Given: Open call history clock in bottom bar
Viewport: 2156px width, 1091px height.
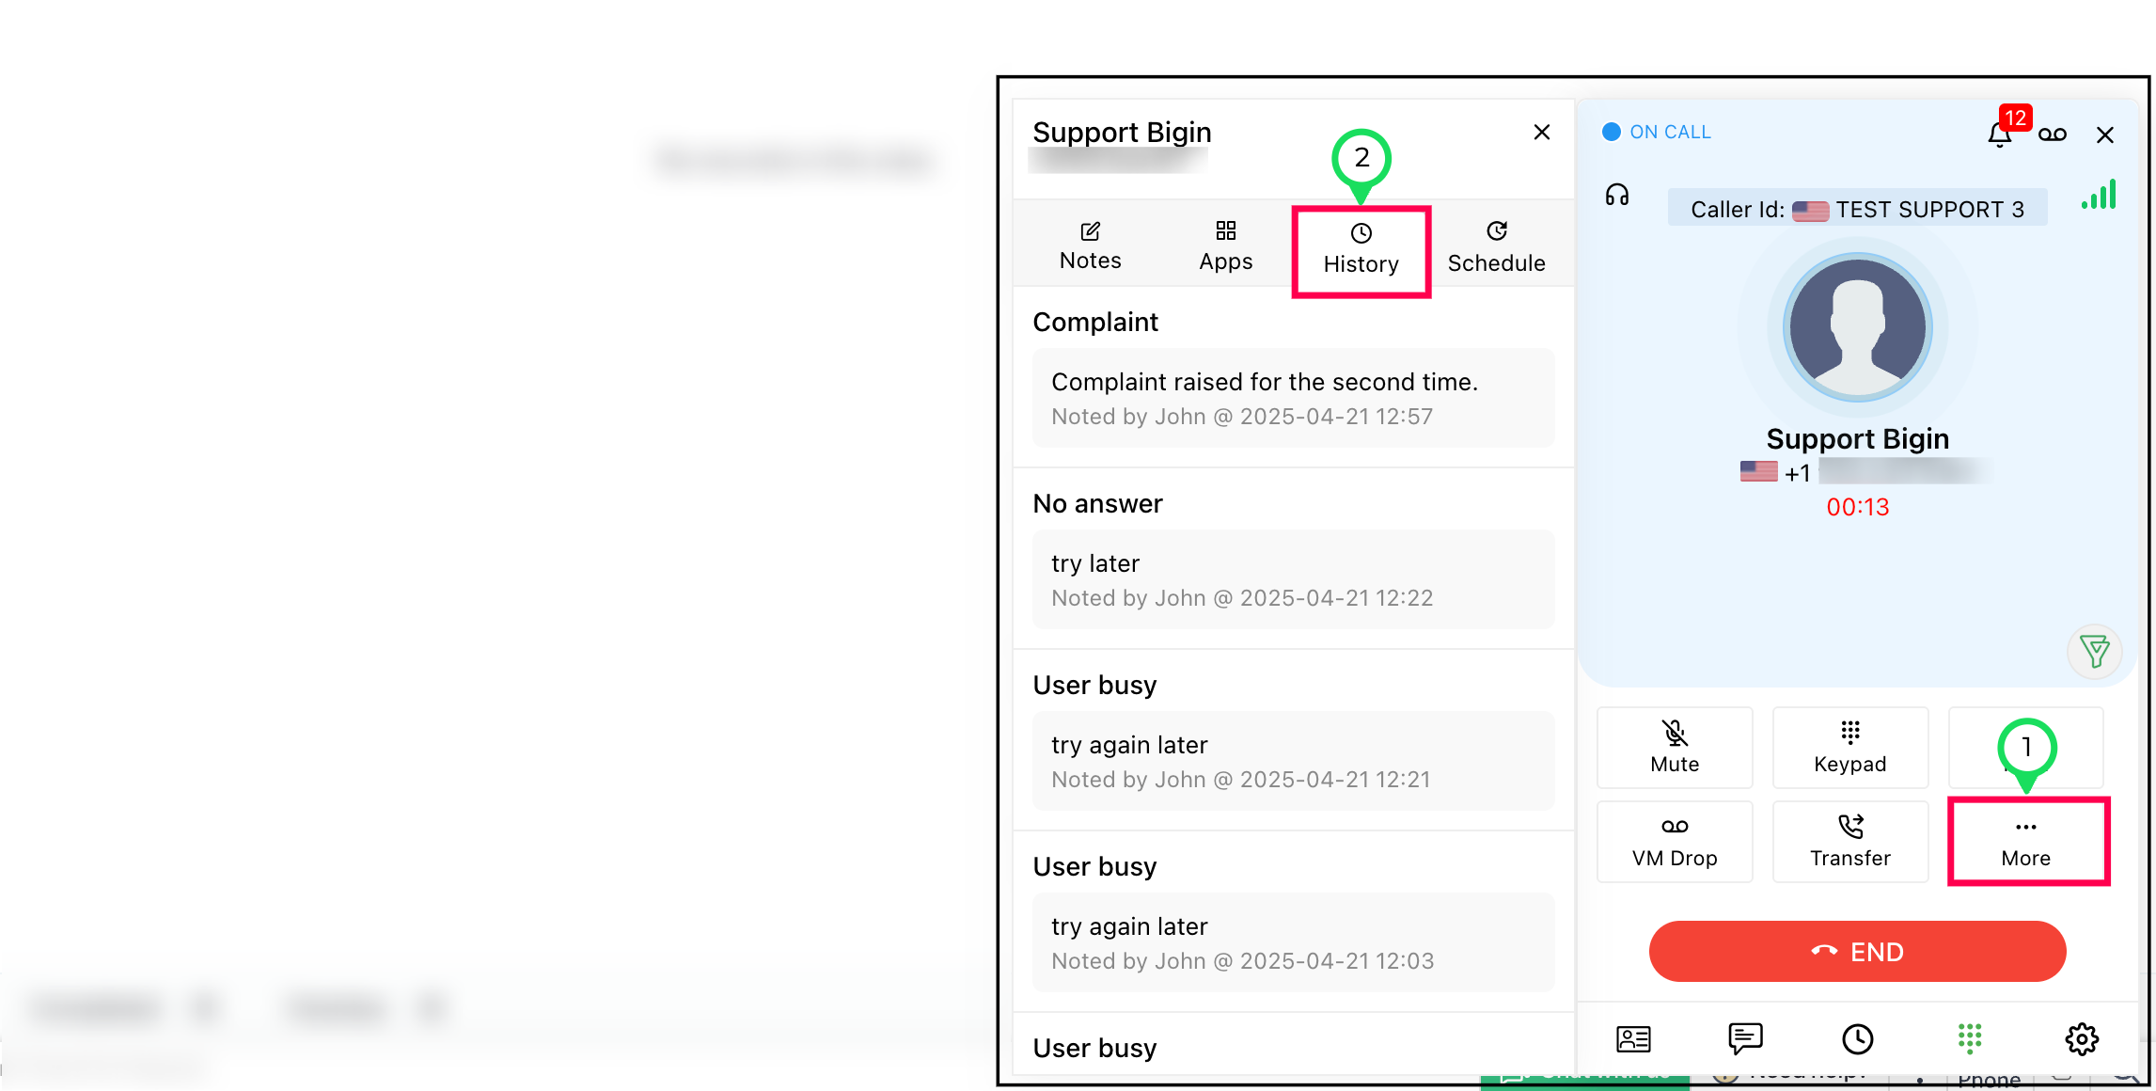Looking at the screenshot, I should [x=1857, y=1038].
